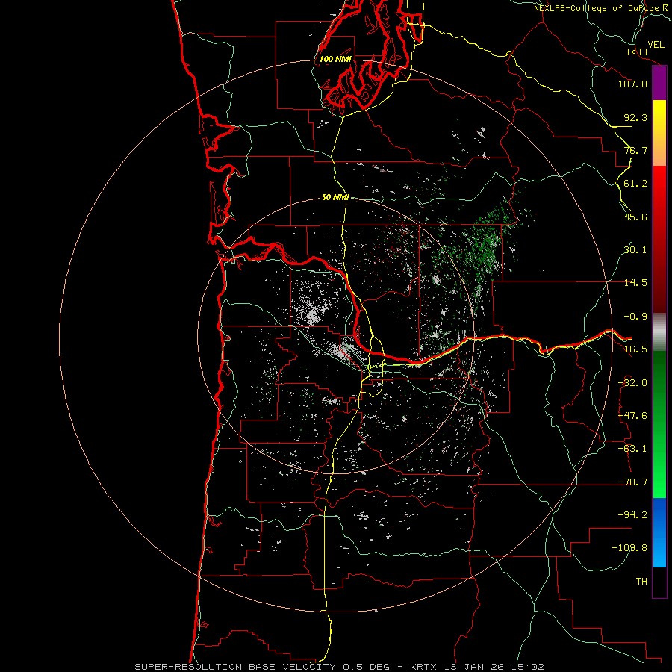The image size is (672, 672).
Task: Click the 45.6 velocity scale value
Action: point(635,217)
